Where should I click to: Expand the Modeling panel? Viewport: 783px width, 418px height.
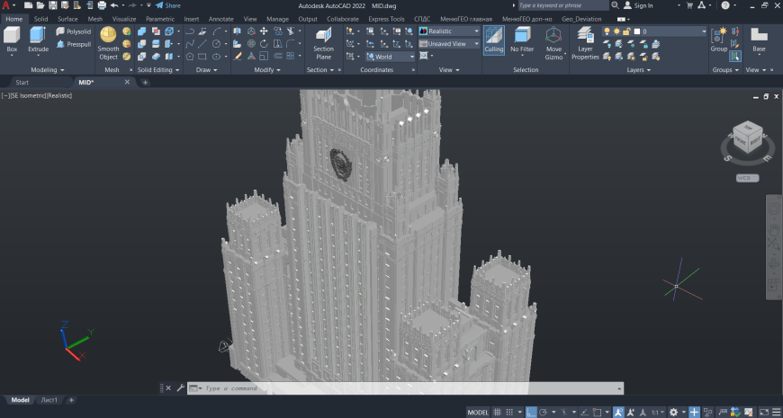click(x=48, y=70)
